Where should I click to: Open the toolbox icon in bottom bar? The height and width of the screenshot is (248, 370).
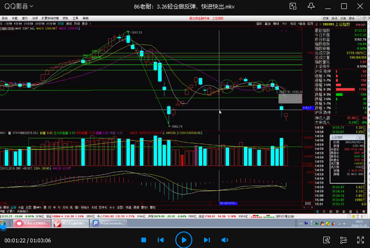click(x=327, y=240)
